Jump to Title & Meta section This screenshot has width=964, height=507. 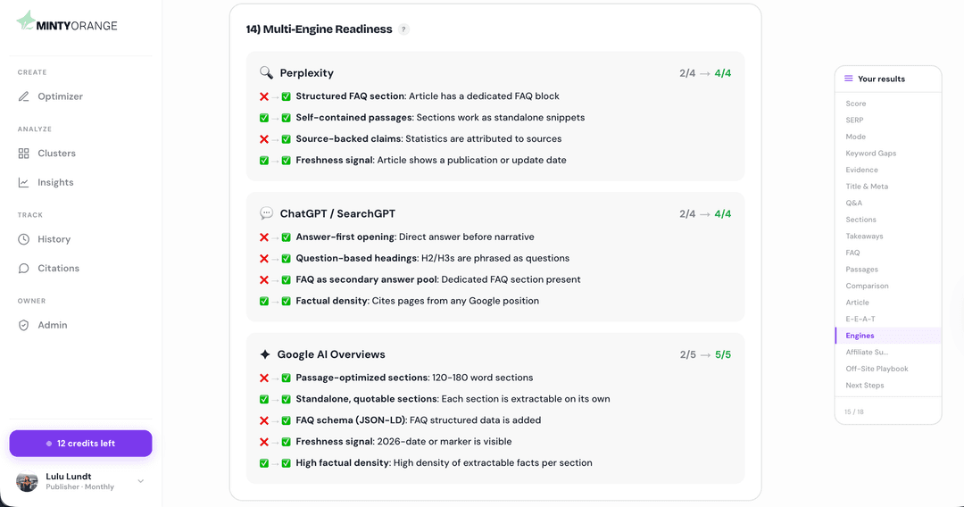[x=866, y=187]
